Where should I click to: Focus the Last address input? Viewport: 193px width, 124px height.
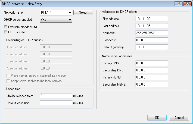[151, 26]
